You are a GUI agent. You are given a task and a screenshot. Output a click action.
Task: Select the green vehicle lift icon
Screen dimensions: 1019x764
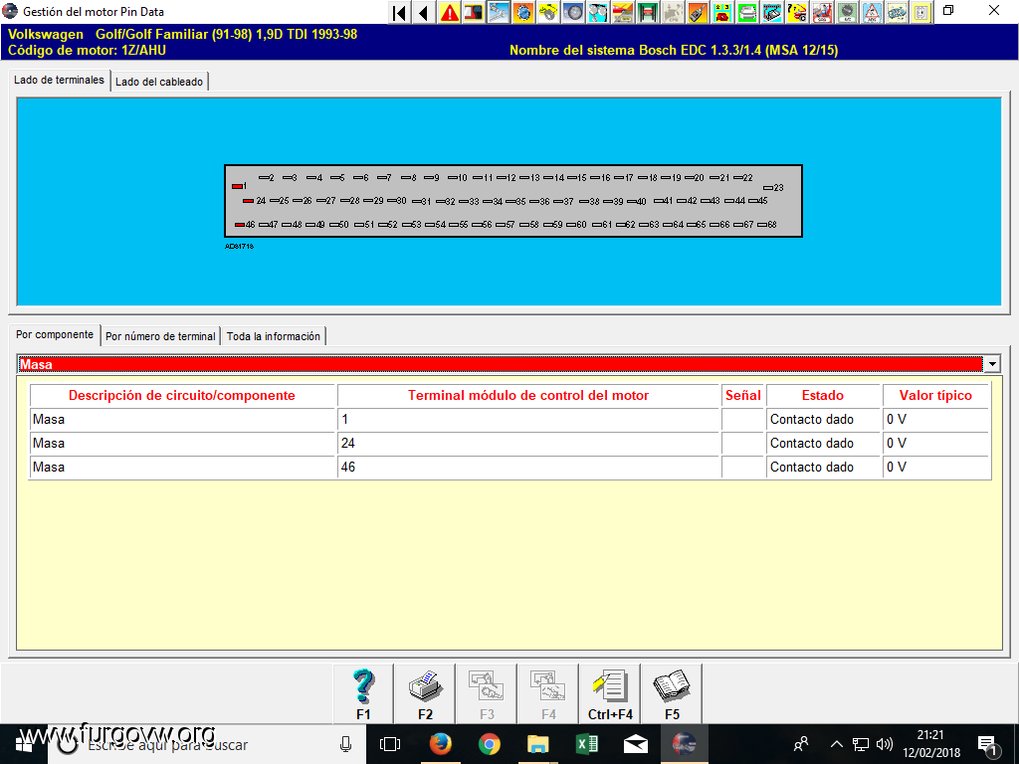[647, 12]
